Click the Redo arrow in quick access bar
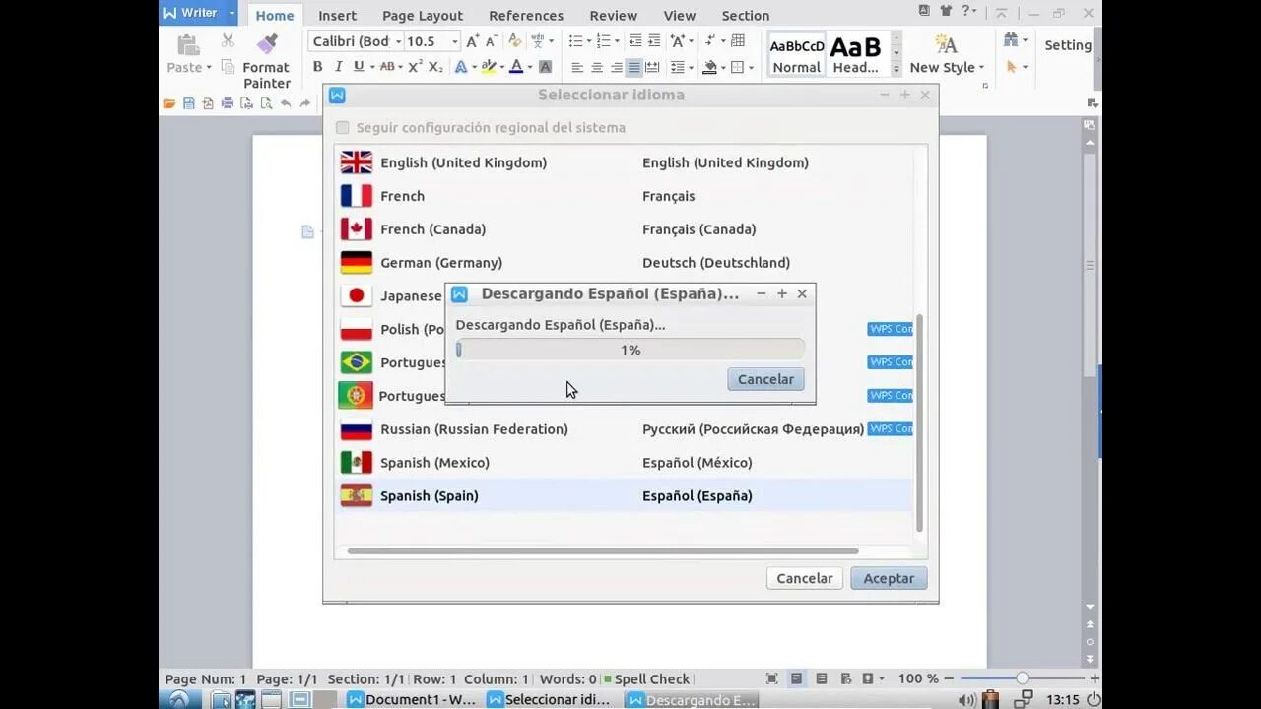 pos(305,103)
